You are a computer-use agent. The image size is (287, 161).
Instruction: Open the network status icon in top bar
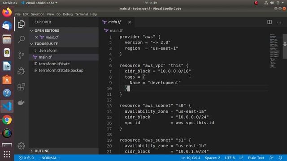[266, 3]
